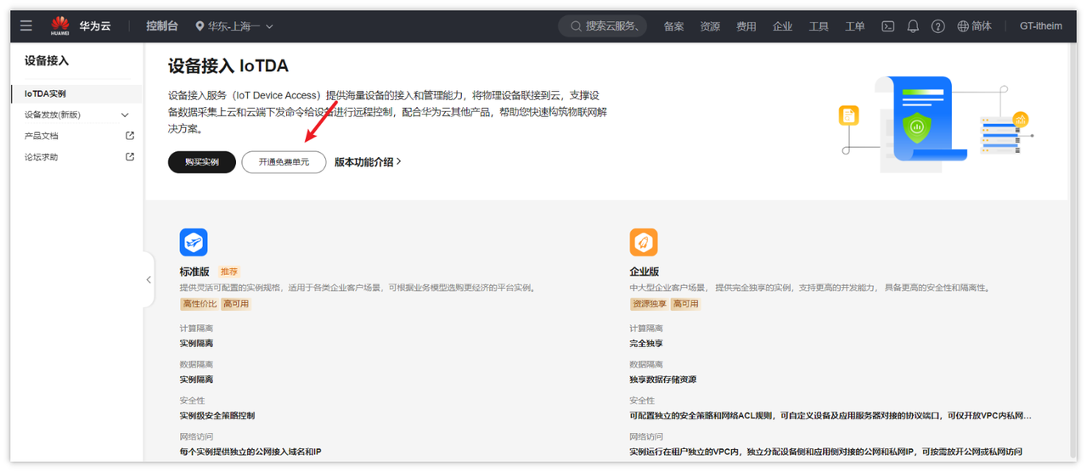Viewport: 1087px width, 472px height.
Task: Click the IoTDA illustration banner image
Action: click(936, 125)
